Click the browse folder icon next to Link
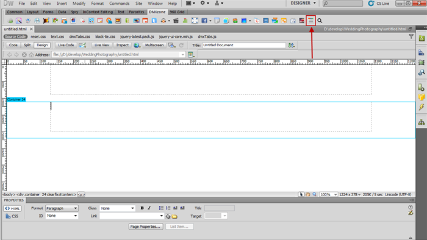 click(174, 216)
